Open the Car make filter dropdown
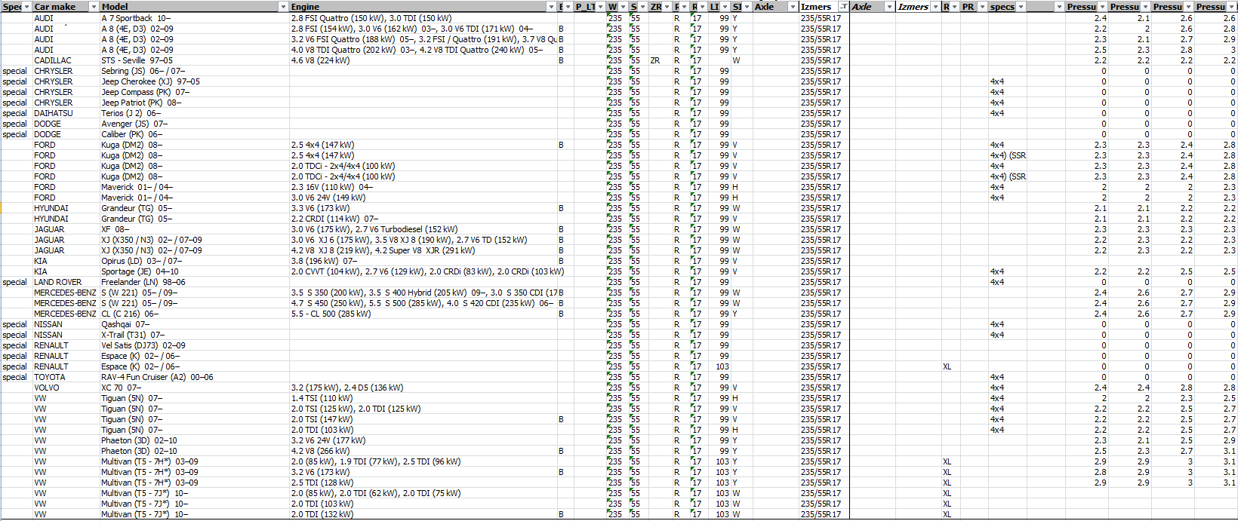This screenshot has width=1238, height=521. [94, 7]
